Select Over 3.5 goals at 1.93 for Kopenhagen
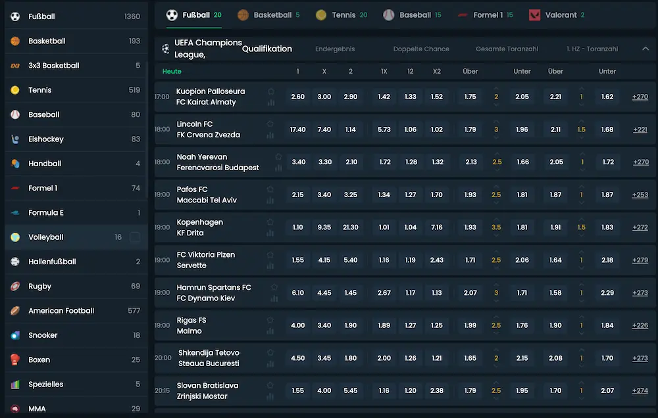 click(x=470, y=227)
